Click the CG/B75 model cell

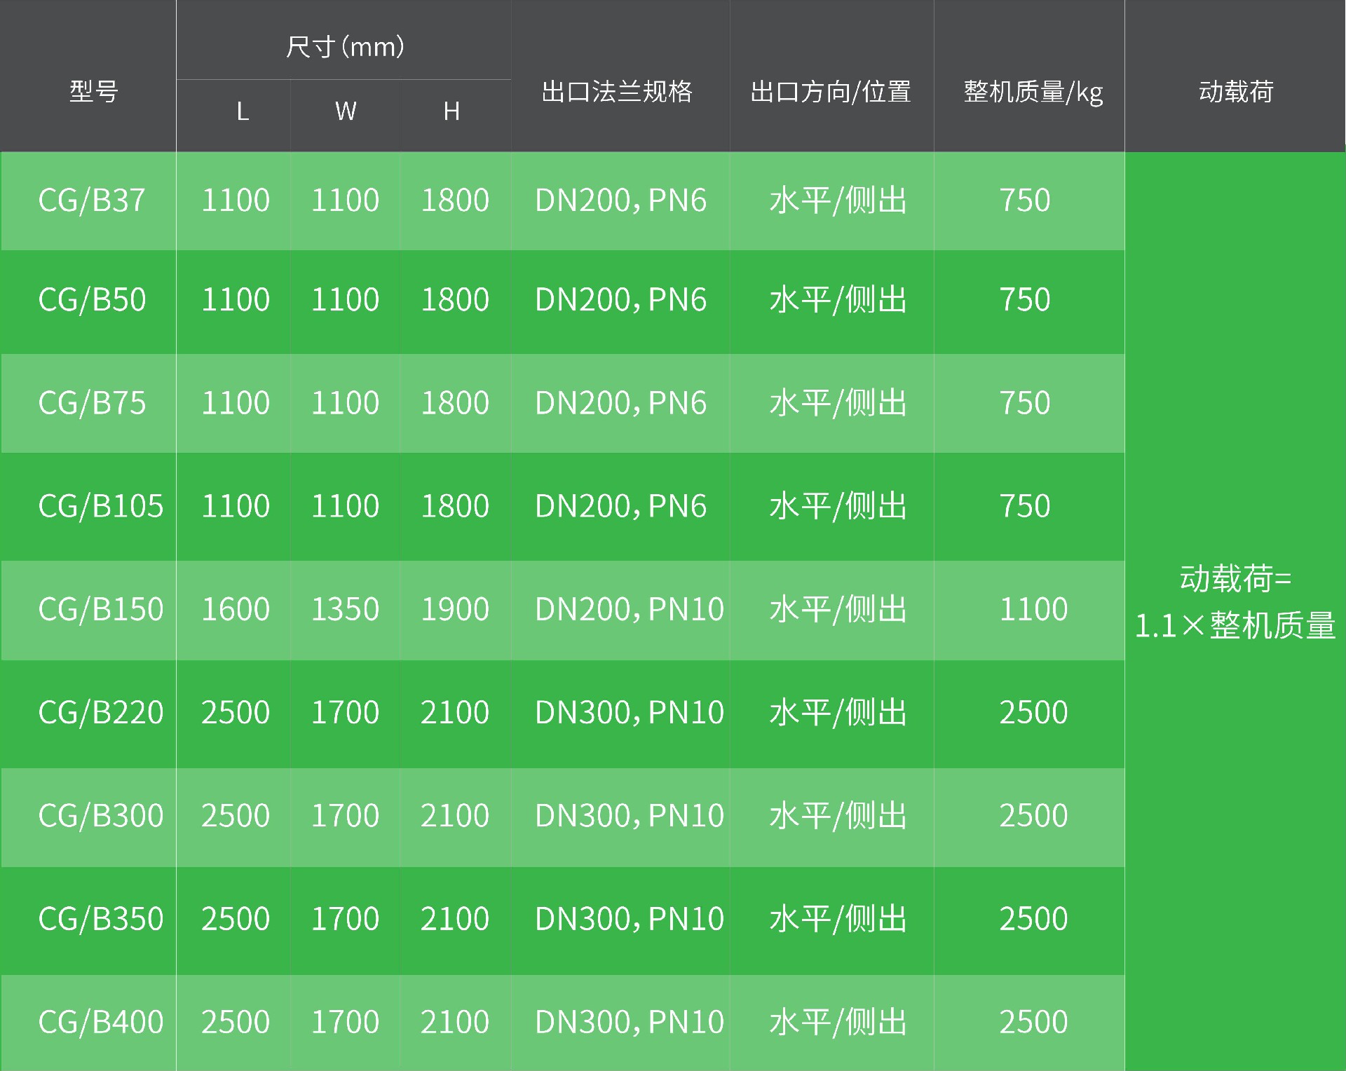pos(92,403)
